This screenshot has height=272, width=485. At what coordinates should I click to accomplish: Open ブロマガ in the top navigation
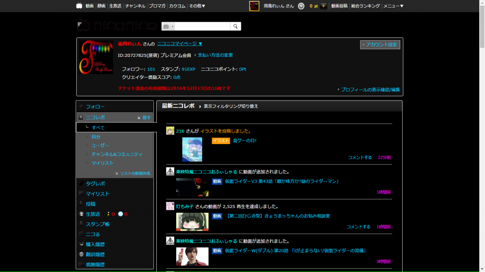coord(157,6)
